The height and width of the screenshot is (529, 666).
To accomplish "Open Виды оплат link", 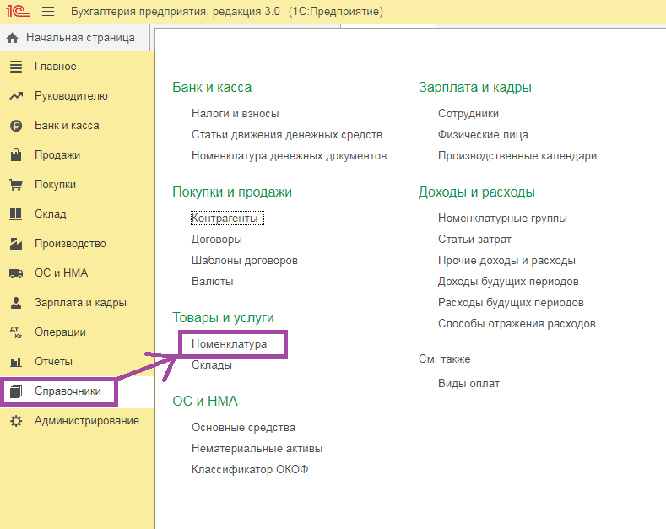I will coord(469,384).
